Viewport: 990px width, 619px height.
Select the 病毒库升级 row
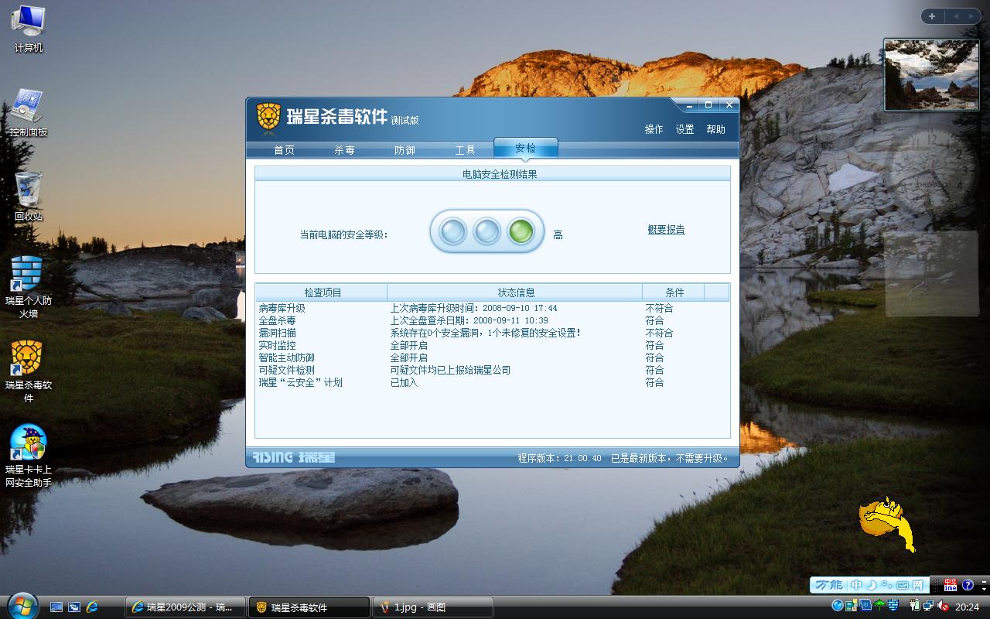(x=493, y=308)
